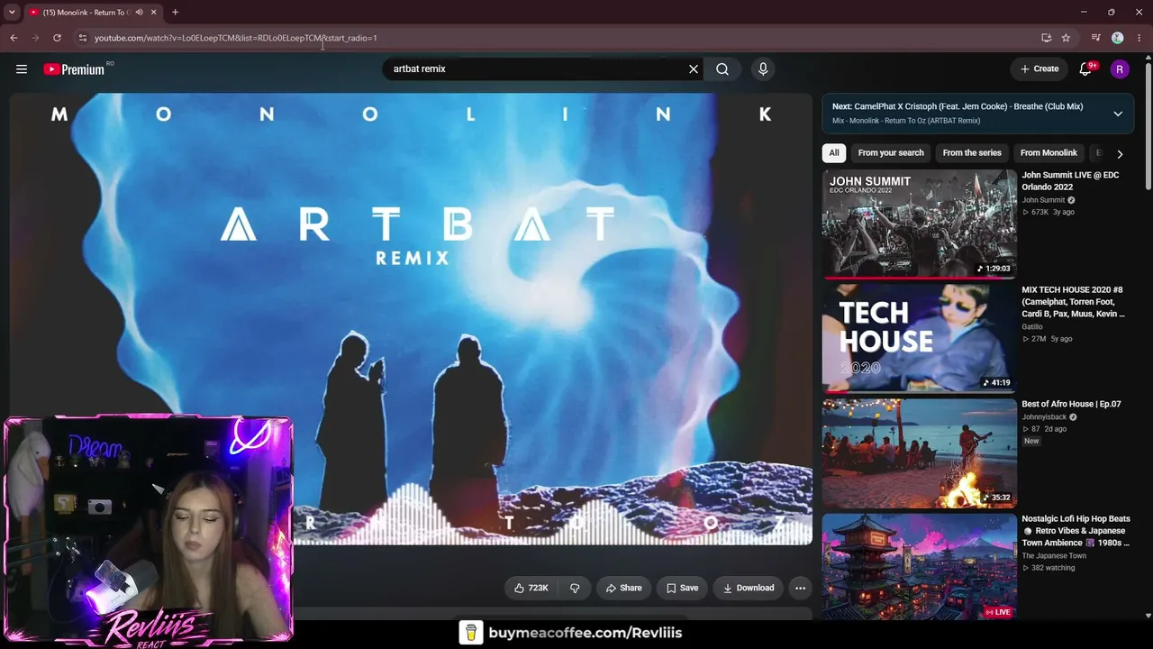
Task: Open browser media controls icon
Action: (1095, 38)
